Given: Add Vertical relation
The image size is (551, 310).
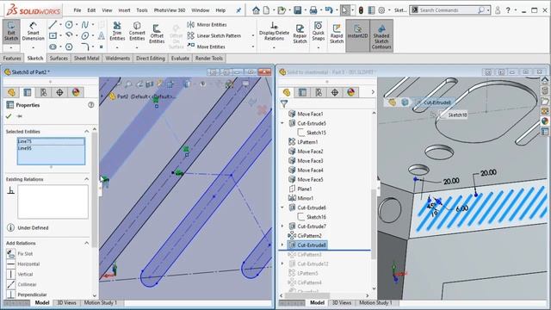Looking at the screenshot, I should pyautogui.click(x=20, y=274).
